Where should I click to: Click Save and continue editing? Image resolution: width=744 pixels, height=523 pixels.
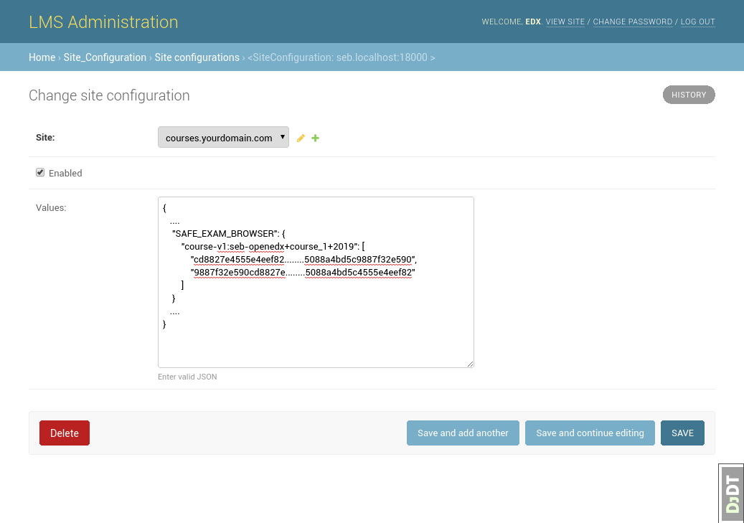tap(590, 433)
